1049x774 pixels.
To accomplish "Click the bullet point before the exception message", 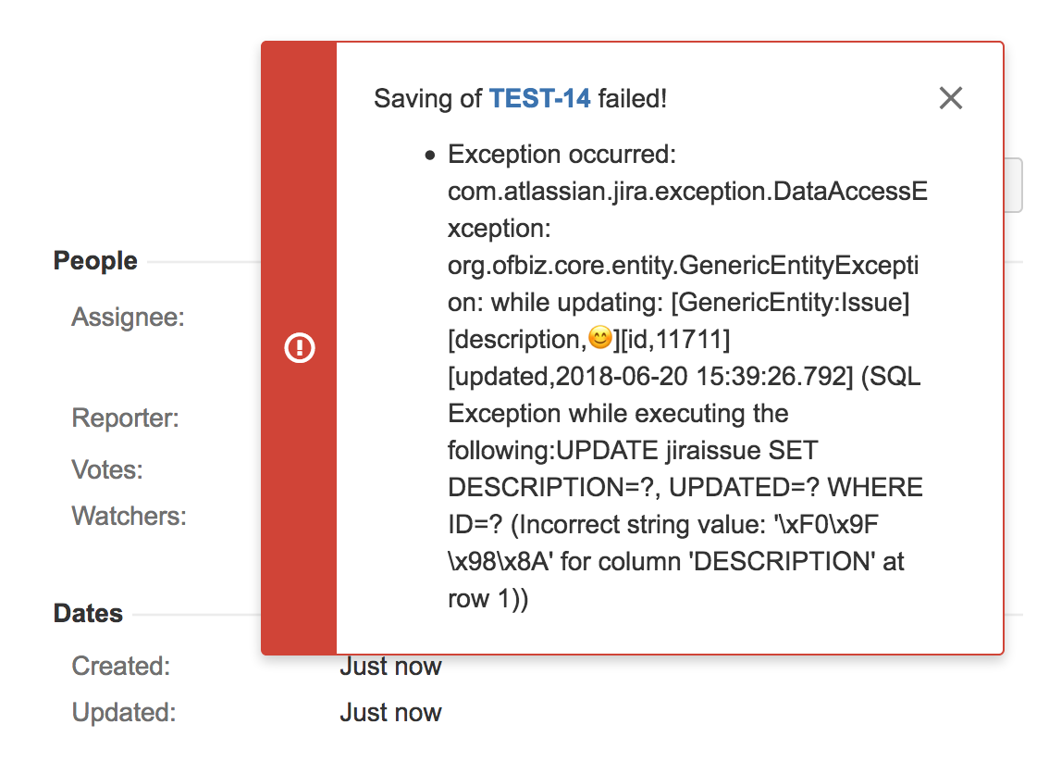I will 430,156.
